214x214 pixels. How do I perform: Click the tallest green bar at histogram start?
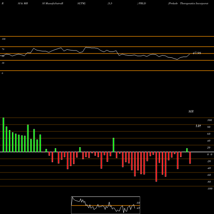(x=3, y=135)
